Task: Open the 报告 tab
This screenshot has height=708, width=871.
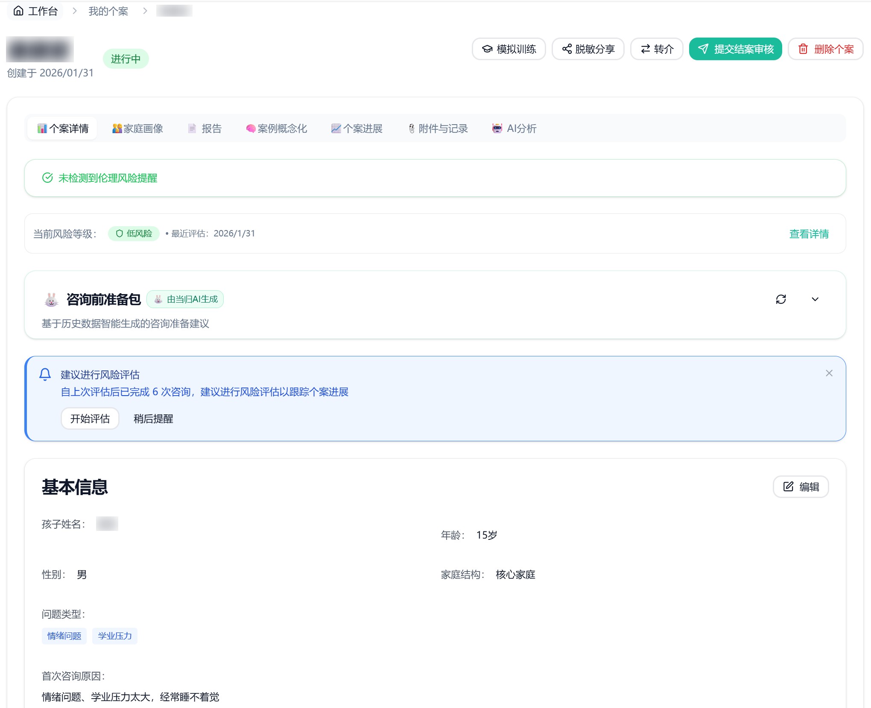Action: tap(205, 128)
